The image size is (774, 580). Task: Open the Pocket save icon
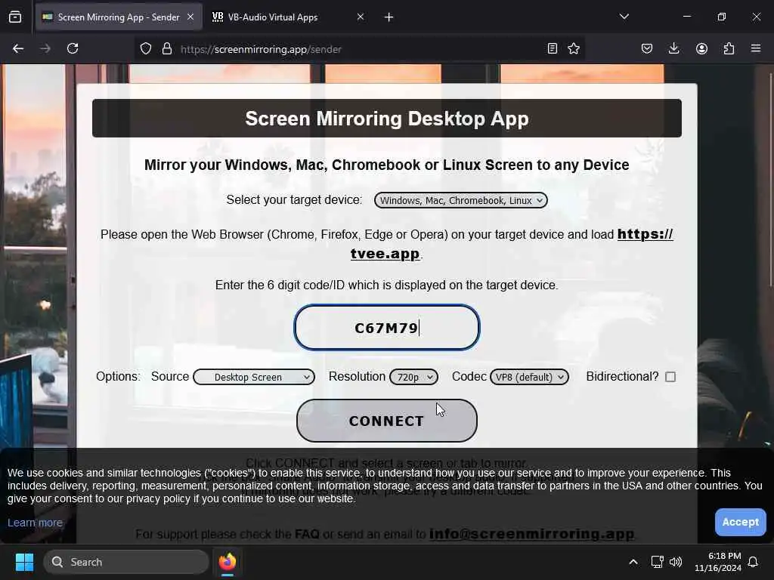click(647, 48)
